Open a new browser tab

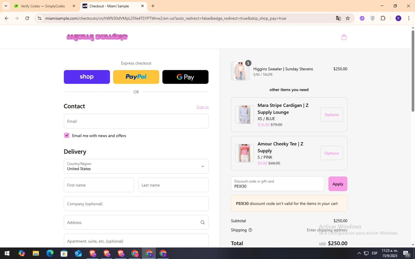[153, 6]
